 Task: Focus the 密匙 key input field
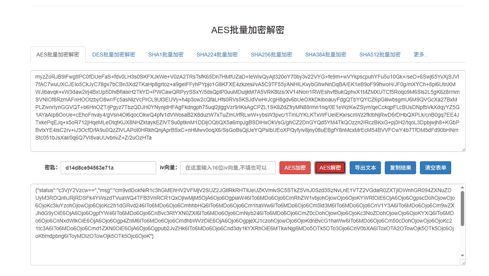point(108,168)
